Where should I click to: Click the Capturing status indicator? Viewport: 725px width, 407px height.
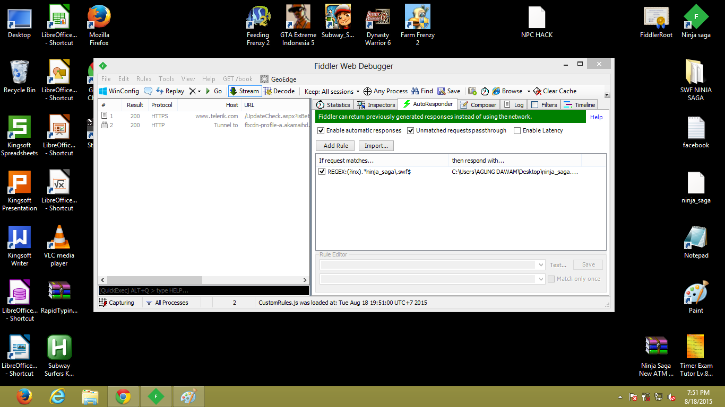pyautogui.click(x=117, y=303)
